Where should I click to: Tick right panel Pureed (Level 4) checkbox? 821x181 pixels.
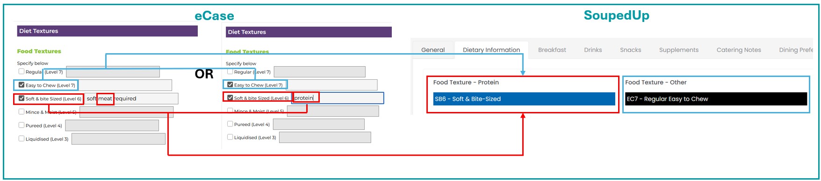point(230,124)
